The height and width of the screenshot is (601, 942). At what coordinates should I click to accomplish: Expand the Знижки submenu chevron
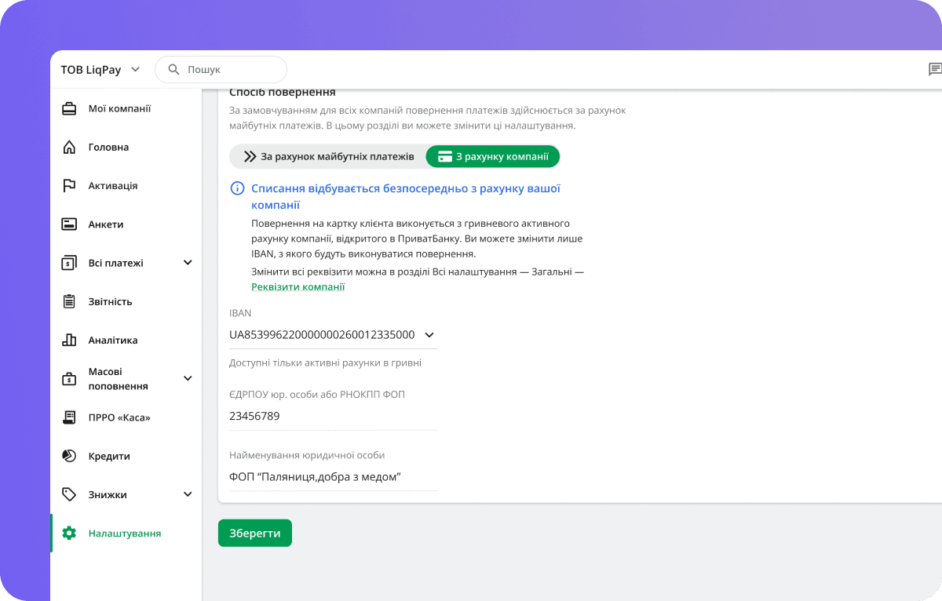pyautogui.click(x=188, y=494)
